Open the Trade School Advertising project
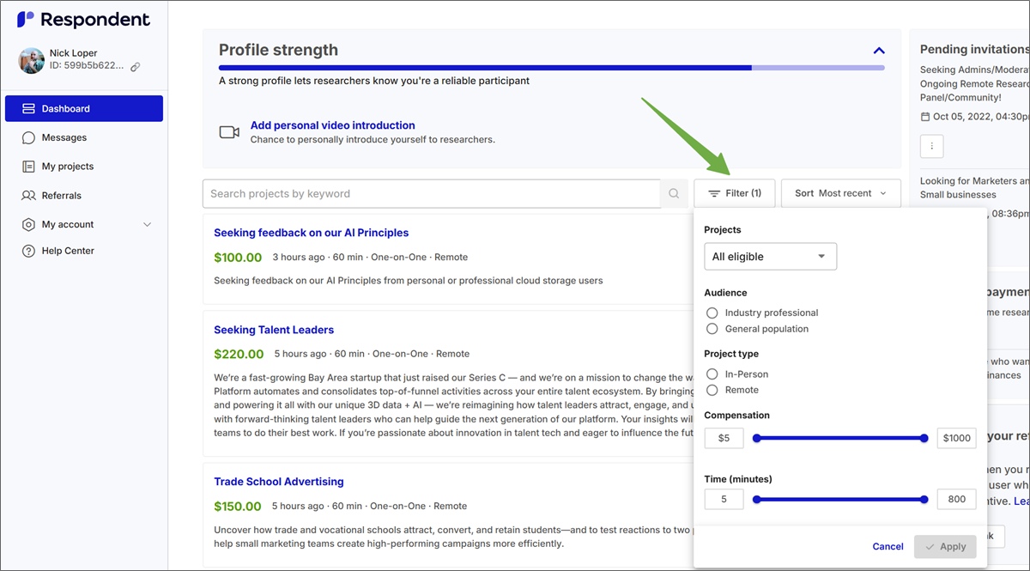Image resolution: width=1030 pixels, height=571 pixels. 278,482
